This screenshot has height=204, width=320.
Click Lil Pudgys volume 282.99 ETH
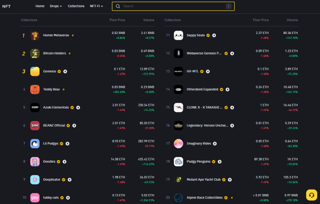pos(146,141)
